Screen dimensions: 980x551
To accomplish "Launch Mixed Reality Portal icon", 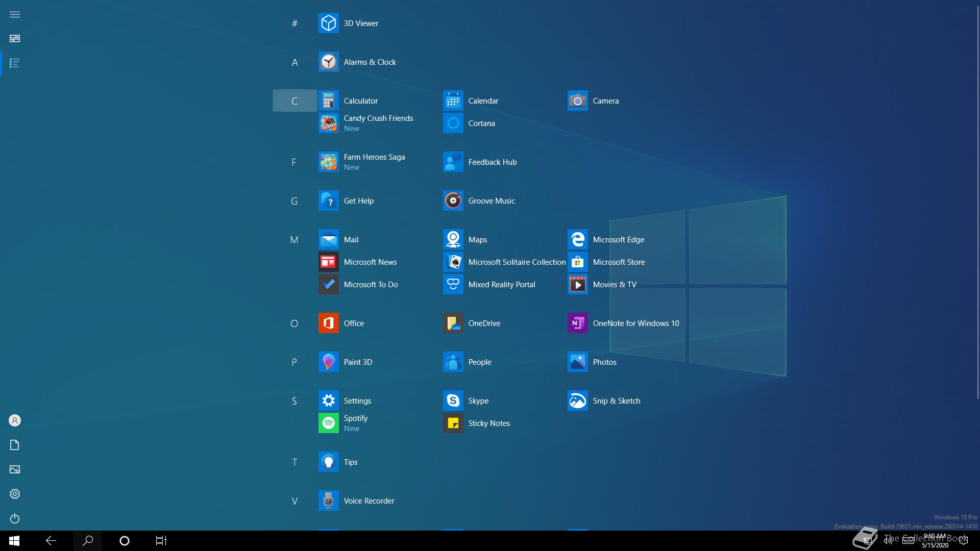I will (453, 284).
